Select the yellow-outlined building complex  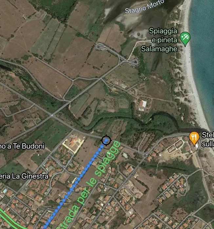click(x=74, y=144)
